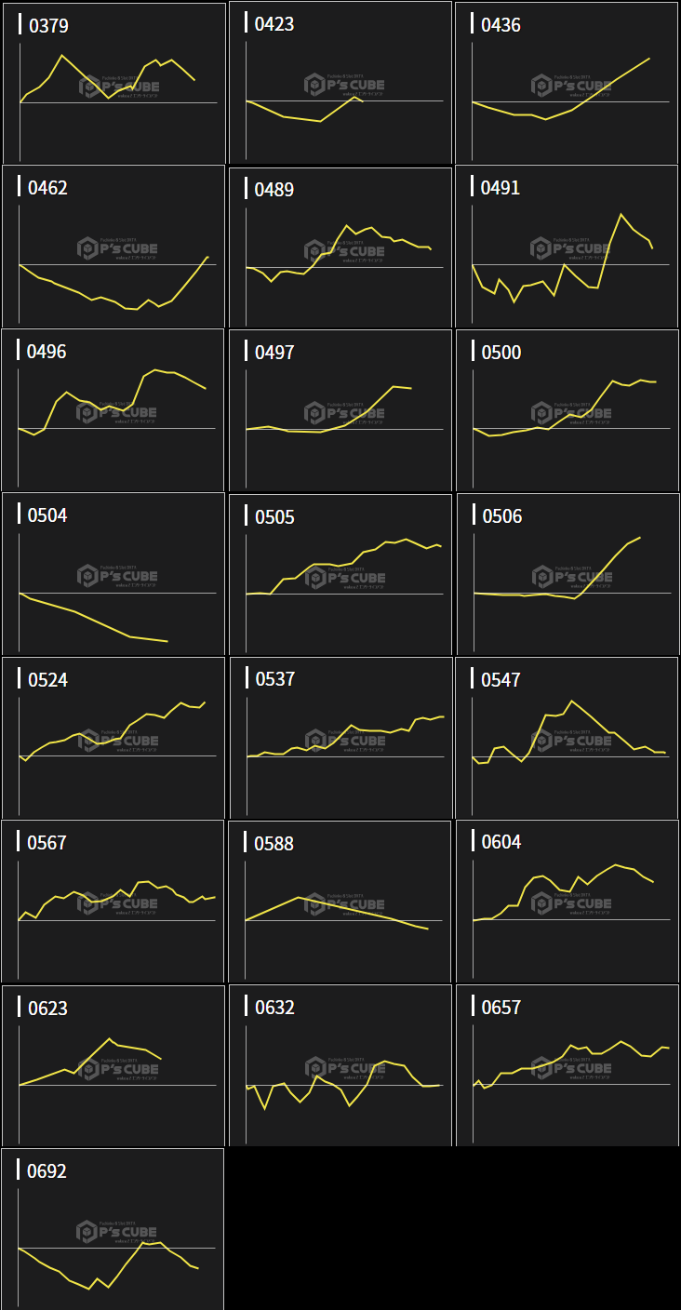Click the 0436 chart panel

(x=567, y=84)
